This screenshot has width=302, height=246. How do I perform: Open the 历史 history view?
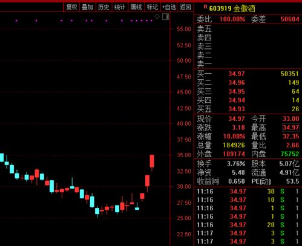(103, 7)
